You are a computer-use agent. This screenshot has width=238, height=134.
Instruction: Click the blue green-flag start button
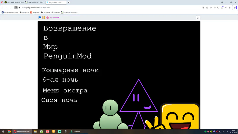40,18
